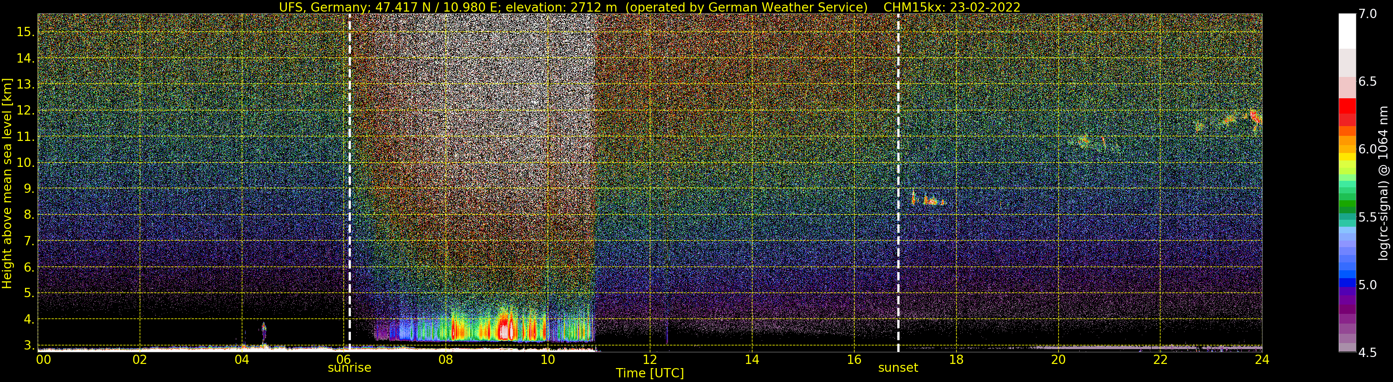Click the "10." height axis tick label
The image size is (1393, 382).
tap(26, 163)
